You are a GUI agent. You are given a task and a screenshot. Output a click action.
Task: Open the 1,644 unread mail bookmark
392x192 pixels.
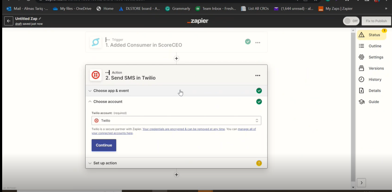(294, 9)
